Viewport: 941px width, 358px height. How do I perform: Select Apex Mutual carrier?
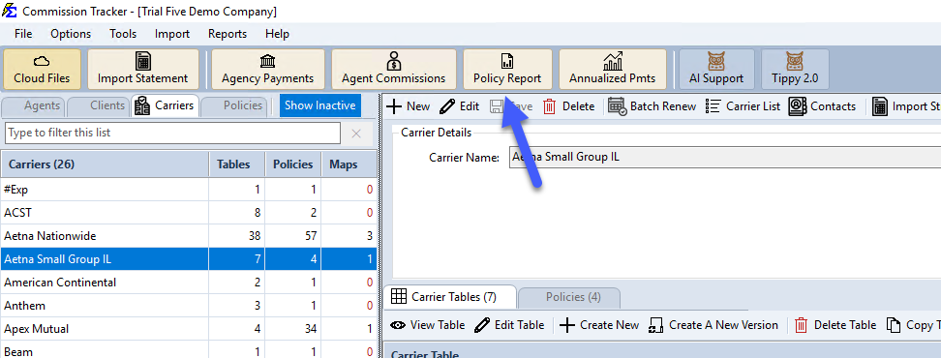point(189,329)
